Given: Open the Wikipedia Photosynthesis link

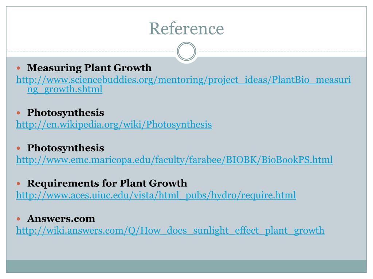Looking at the screenshot, I should (114, 125).
